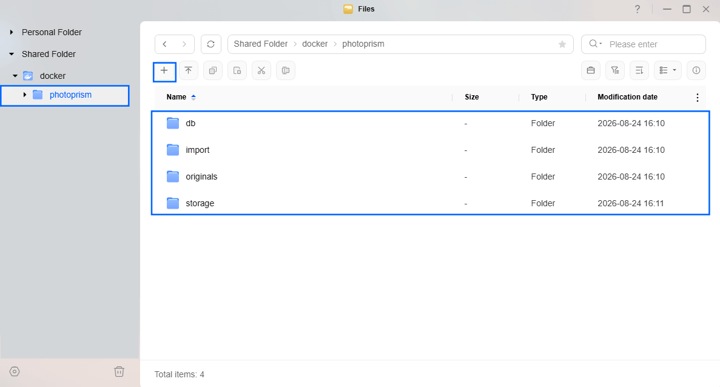
Task: Open sidebar settings hexagon icon
Action: [x=15, y=371]
